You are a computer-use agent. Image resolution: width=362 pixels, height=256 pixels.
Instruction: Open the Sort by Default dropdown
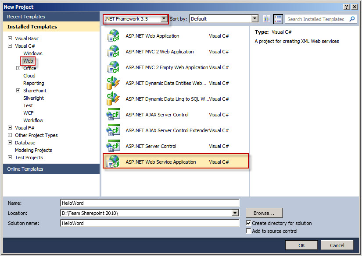pyautogui.click(x=254, y=19)
